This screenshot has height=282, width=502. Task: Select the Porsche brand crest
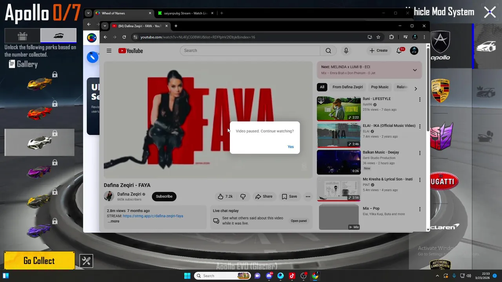click(x=440, y=90)
